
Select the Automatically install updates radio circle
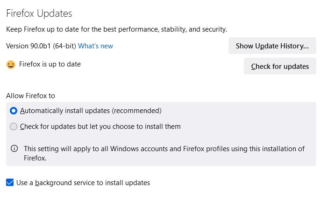(14, 111)
